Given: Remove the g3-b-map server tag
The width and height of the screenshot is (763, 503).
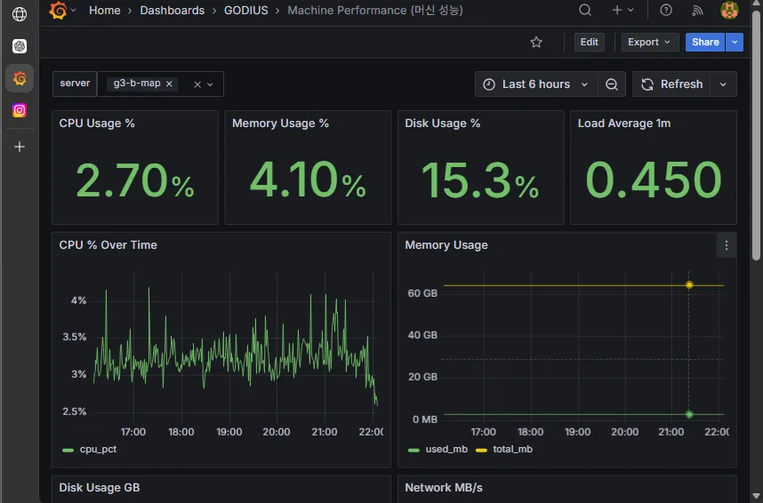Looking at the screenshot, I should pyautogui.click(x=169, y=84).
